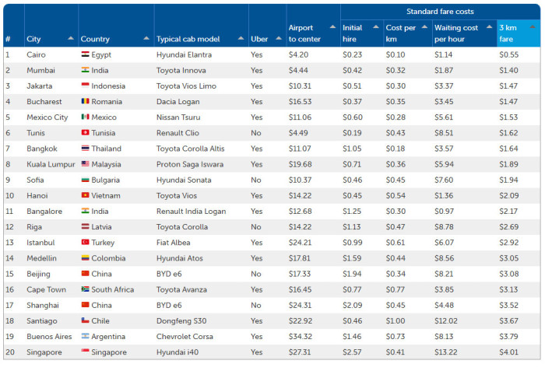Screen dimensions: 545x378
Task: Click the # column header
Action: click(8, 39)
